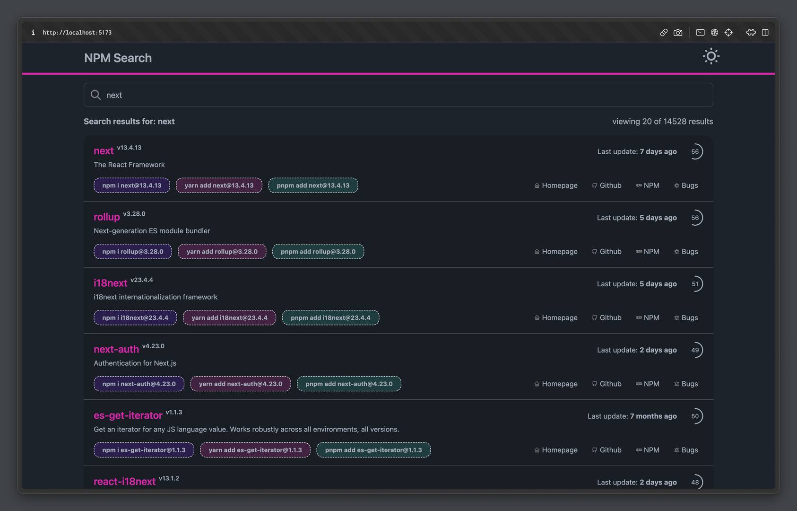Viewport: 797px width, 511px height.
Task: Open Github link for rollup package
Action: tap(606, 252)
